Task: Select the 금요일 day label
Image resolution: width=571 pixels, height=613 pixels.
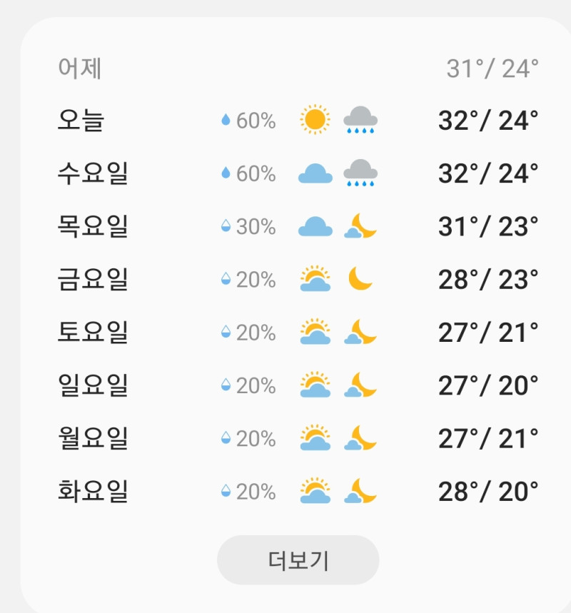Action: point(93,279)
